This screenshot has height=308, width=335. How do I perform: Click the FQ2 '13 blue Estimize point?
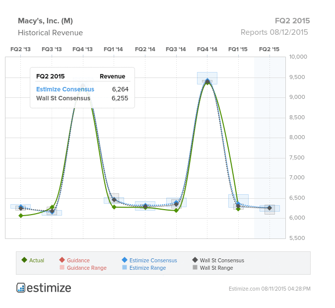point(21,207)
